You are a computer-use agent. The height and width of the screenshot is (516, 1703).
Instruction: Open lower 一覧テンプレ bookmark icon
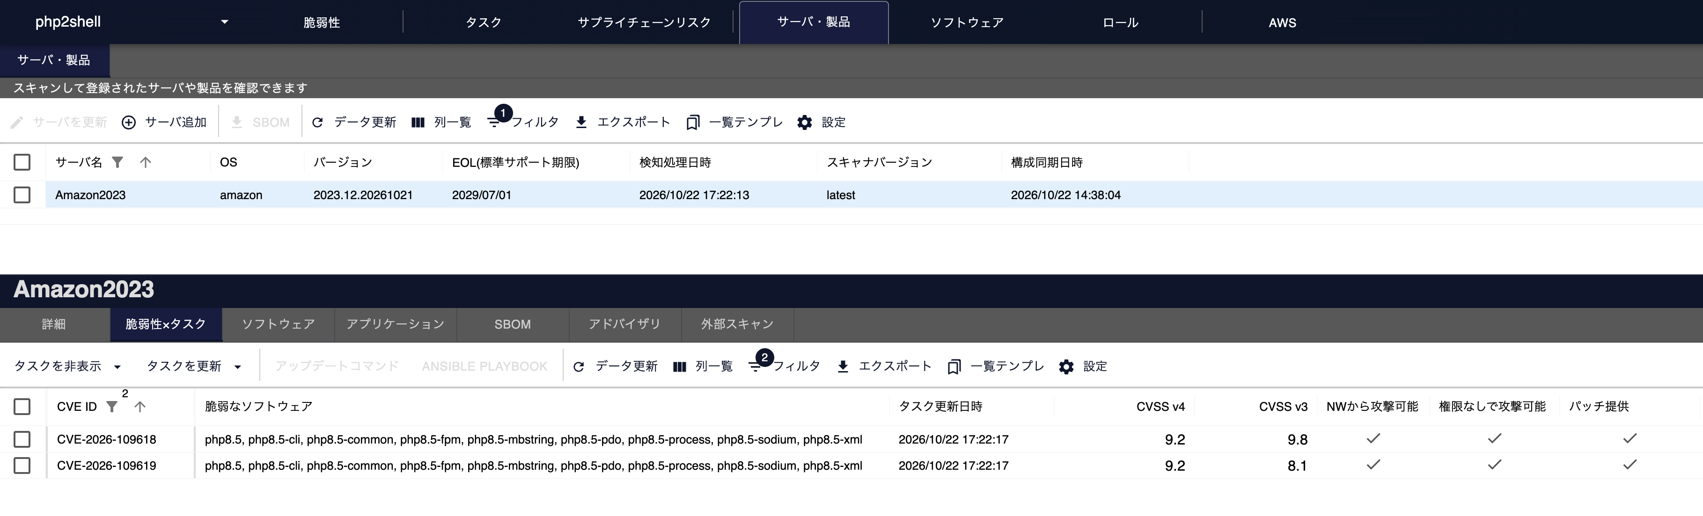954,367
